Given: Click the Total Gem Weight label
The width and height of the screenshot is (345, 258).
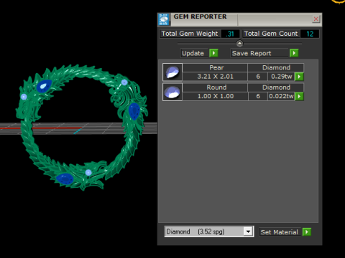Looking at the screenshot, I should pos(190,34).
